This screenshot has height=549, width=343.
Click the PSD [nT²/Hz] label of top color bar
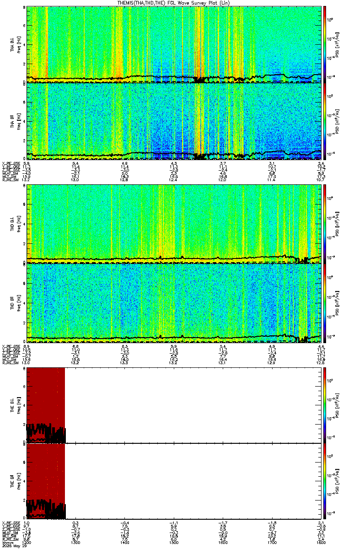[337, 44]
